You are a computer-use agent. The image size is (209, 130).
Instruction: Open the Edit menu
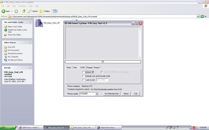8,6
